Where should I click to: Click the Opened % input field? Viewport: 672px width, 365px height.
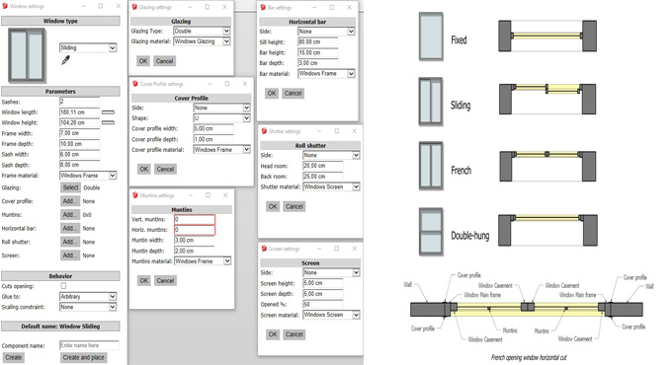(323, 304)
